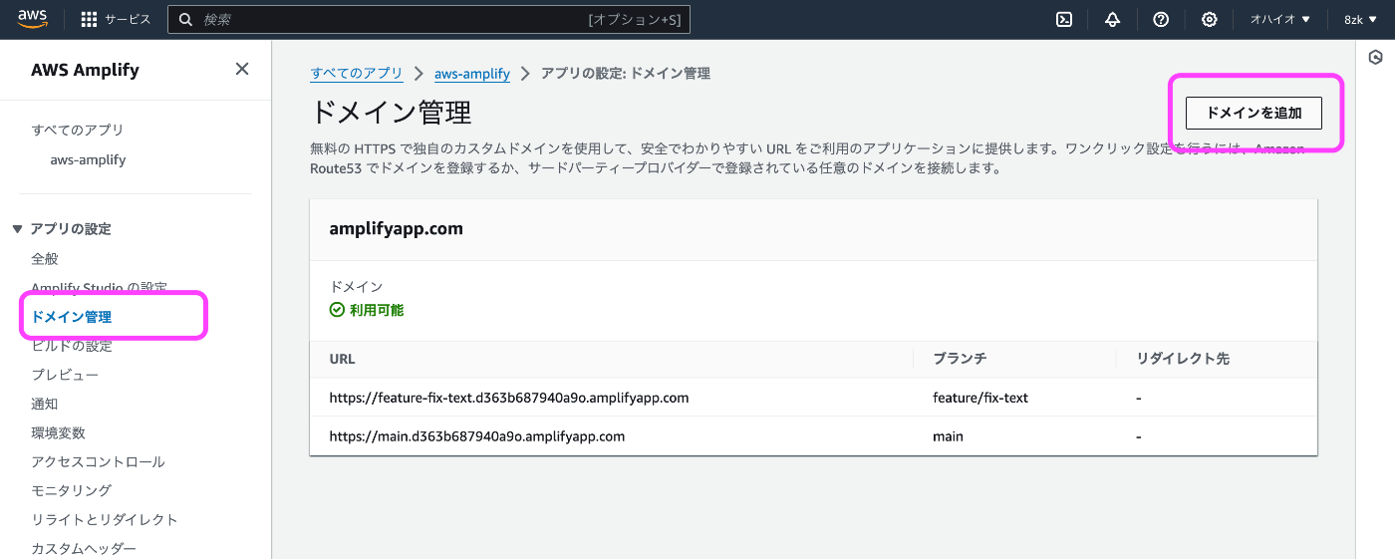Click the 検索 search field
The height and width of the screenshot is (559, 1395).
pyautogui.click(x=428, y=19)
